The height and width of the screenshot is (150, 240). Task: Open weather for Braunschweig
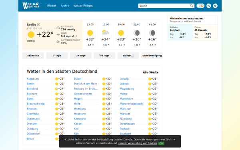(36, 104)
